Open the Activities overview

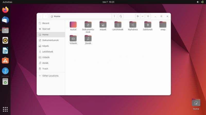click(7, 2)
